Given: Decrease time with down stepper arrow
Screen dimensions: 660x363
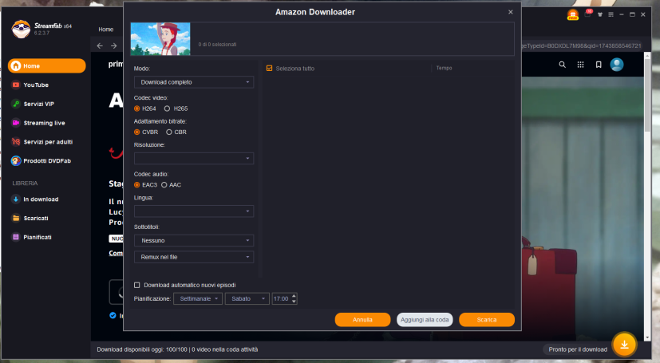Looking at the screenshot, I should tap(294, 302).
